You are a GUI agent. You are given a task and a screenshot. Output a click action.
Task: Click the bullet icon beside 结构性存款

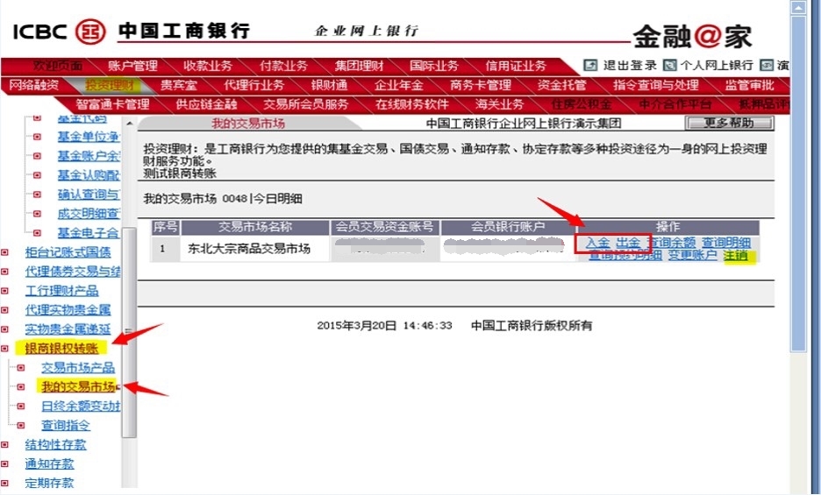pyautogui.click(x=5, y=445)
